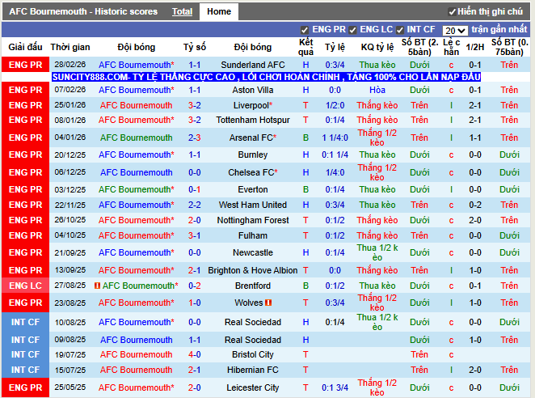This screenshot has height=398, width=535.
Task: Open Fulham team link
Action: [253, 235]
